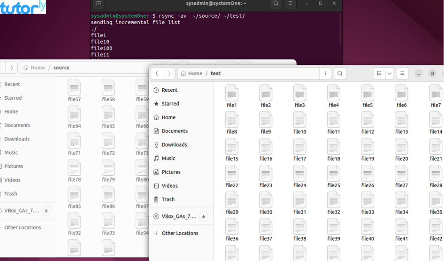Click Home breadcrumb in test window

tap(191, 73)
